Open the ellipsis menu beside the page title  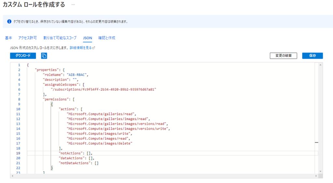73,5
